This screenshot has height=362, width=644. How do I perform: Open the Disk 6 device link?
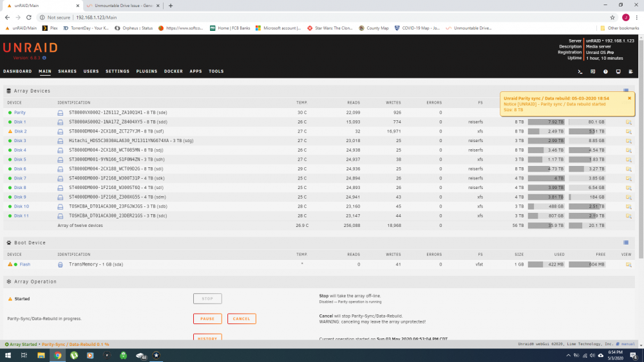tap(20, 169)
